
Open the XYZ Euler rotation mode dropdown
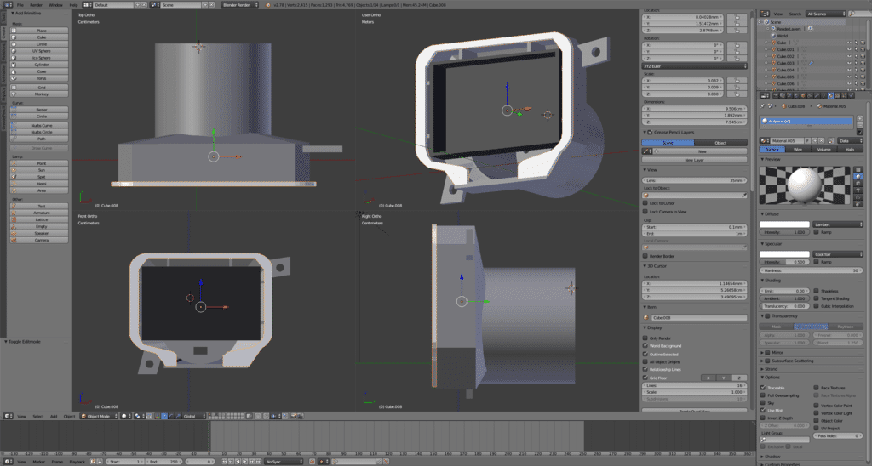point(693,65)
